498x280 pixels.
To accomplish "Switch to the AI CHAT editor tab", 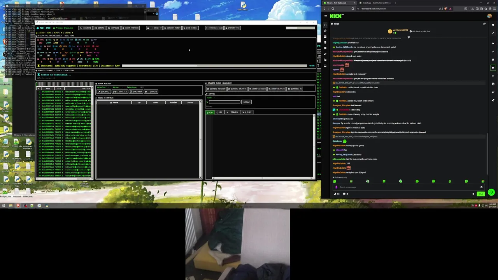I will click(247, 112).
